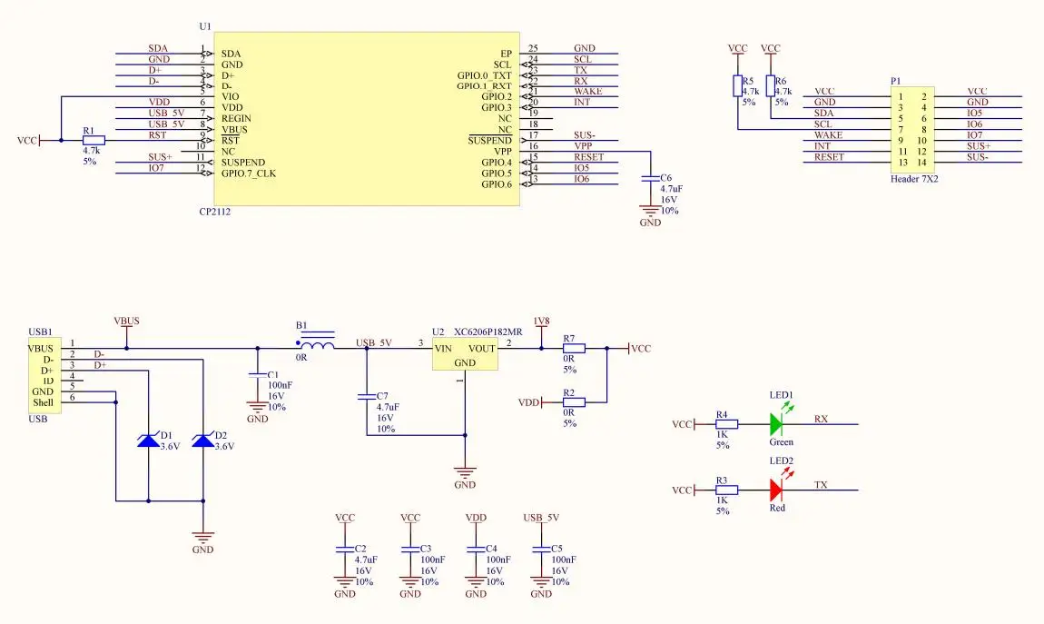The width and height of the screenshot is (1044, 624).
Task: Click decoupling capacitor C5 under USB_5V
Action: pyautogui.click(x=542, y=550)
